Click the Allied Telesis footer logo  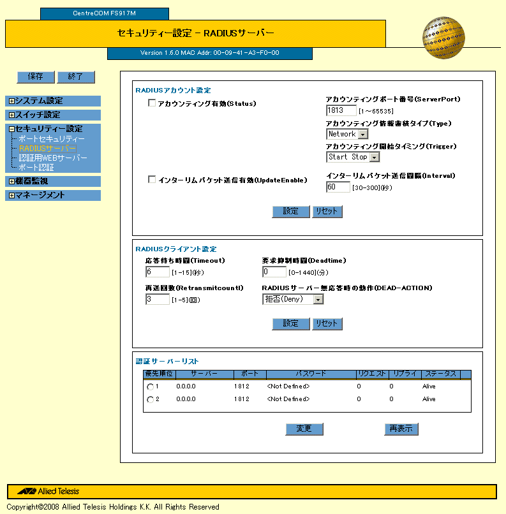point(48,492)
